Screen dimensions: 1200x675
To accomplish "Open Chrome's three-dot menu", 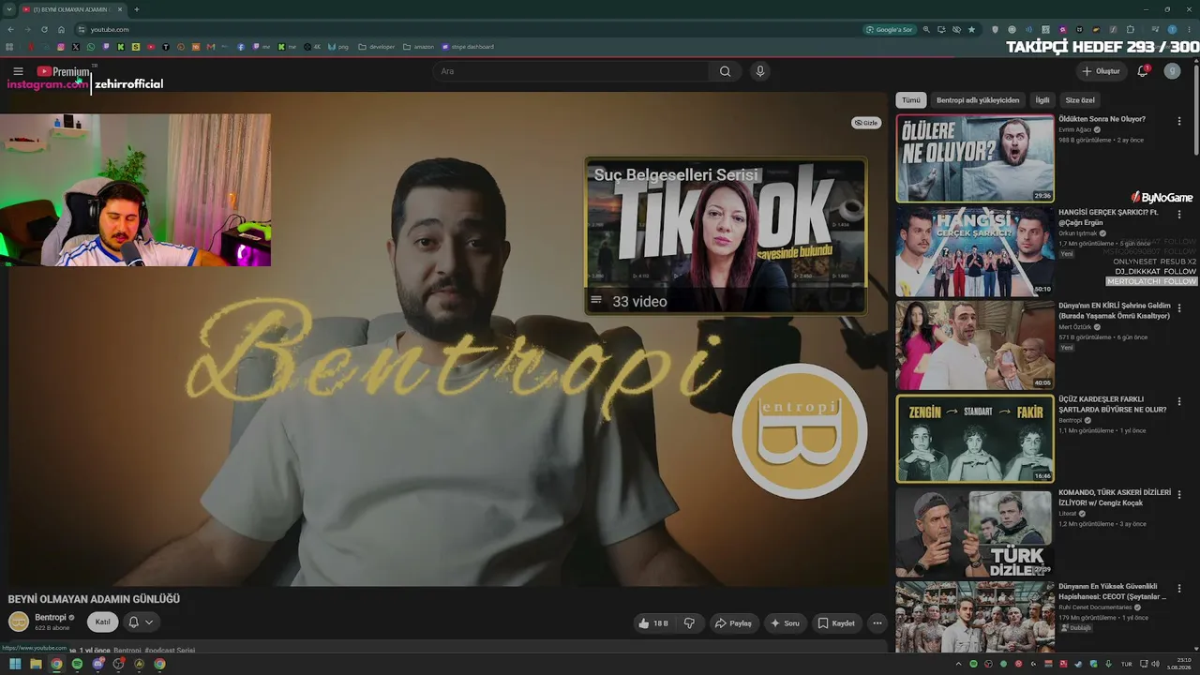I will pyautogui.click(x=1189, y=29).
